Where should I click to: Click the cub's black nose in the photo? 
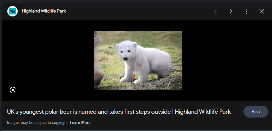125,58
